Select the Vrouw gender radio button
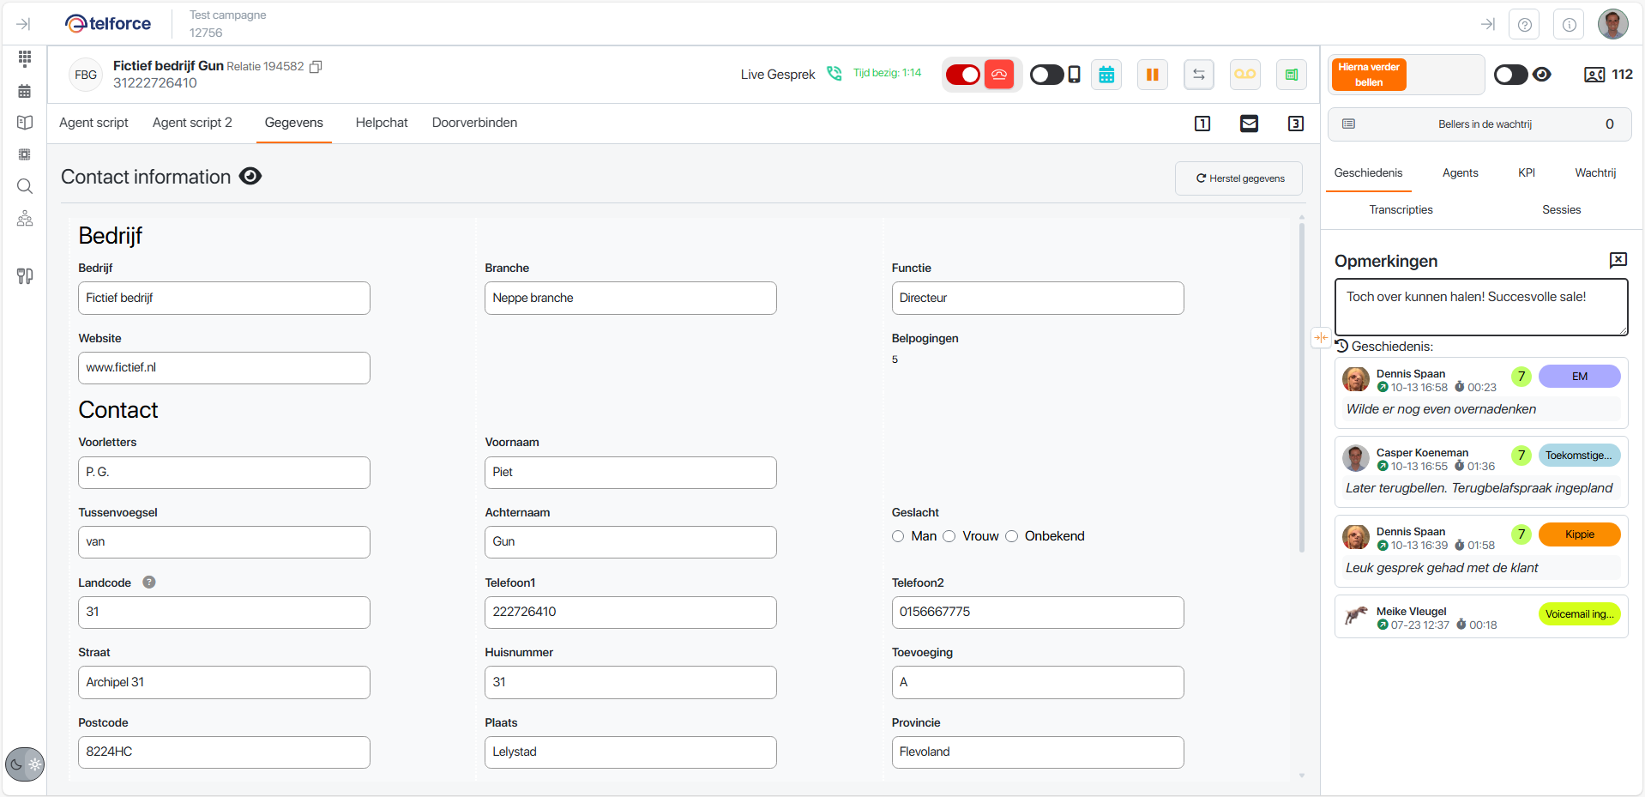Screen dimensions: 1645x797 (949, 536)
